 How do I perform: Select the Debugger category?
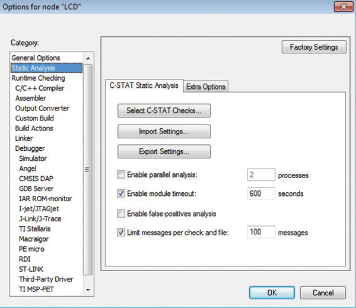(30, 148)
